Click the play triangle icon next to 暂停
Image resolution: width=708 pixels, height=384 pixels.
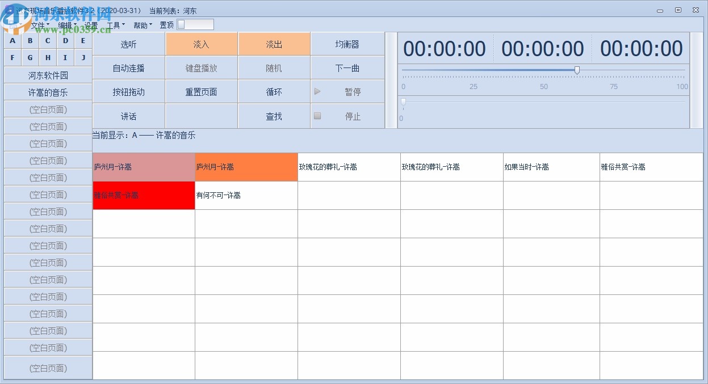point(318,91)
